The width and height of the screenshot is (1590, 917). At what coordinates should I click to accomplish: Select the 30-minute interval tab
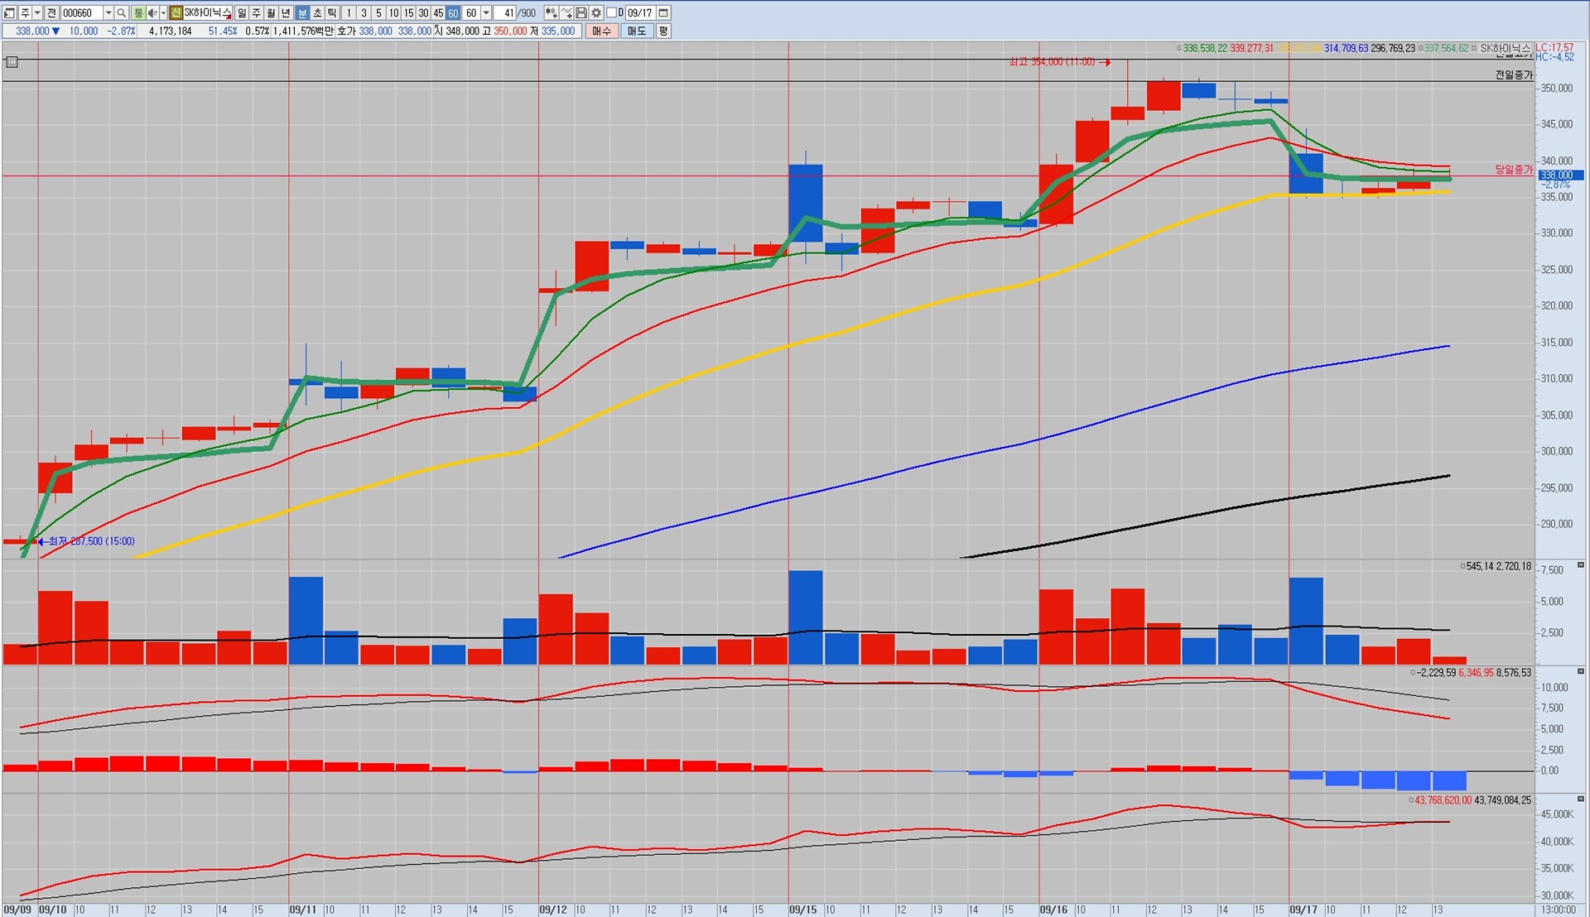point(423,13)
